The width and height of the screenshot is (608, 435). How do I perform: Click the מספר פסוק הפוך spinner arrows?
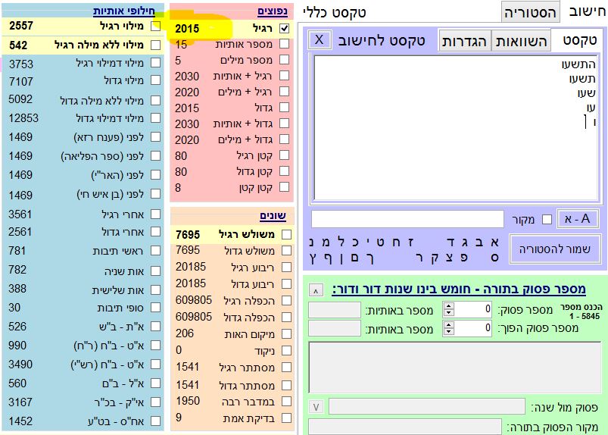coord(447,328)
